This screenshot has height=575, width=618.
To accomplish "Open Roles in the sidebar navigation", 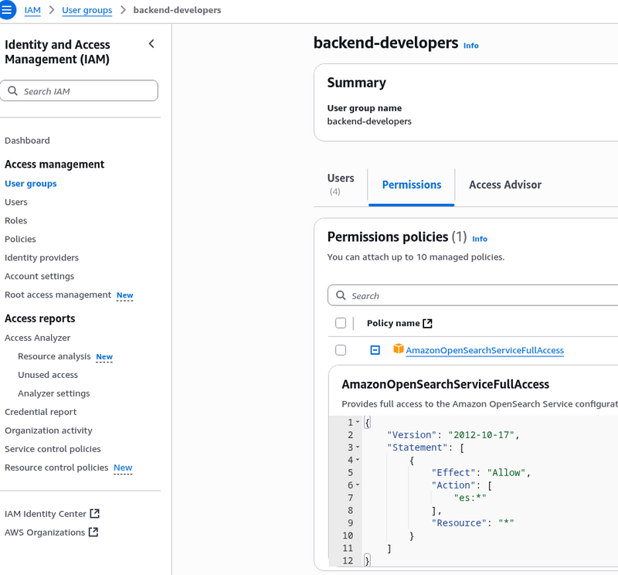I will tap(15, 221).
